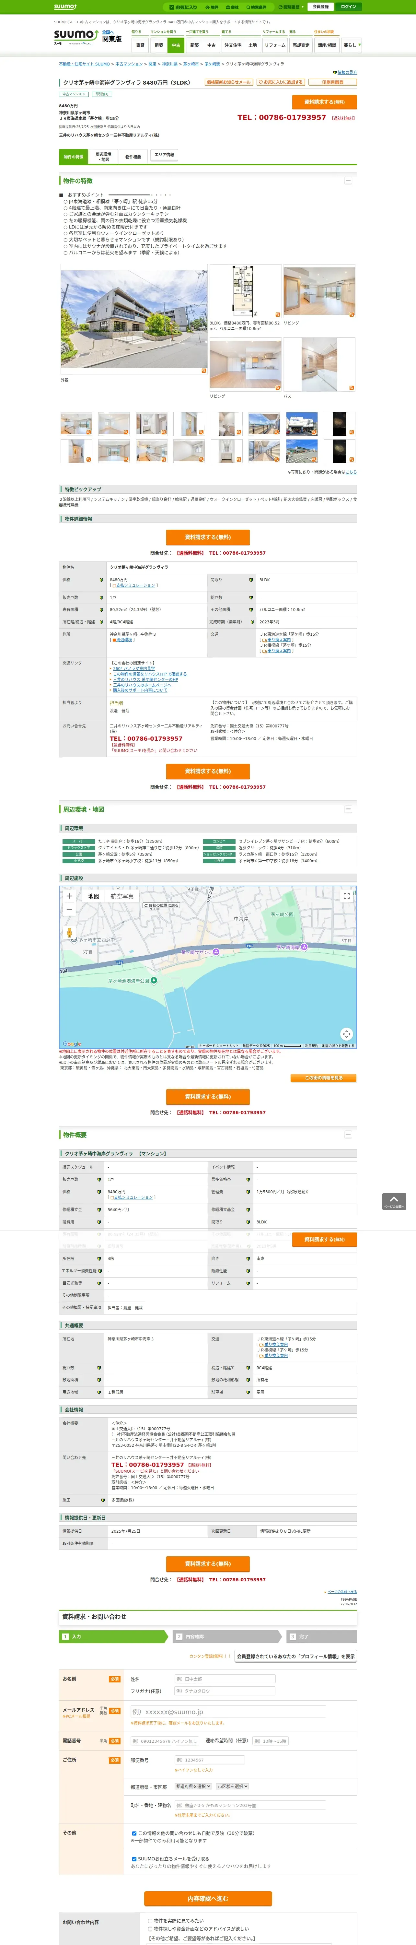This screenshot has height=1945, width=416.
Task: Click 会員登録 member registration button
Action: point(320,7)
